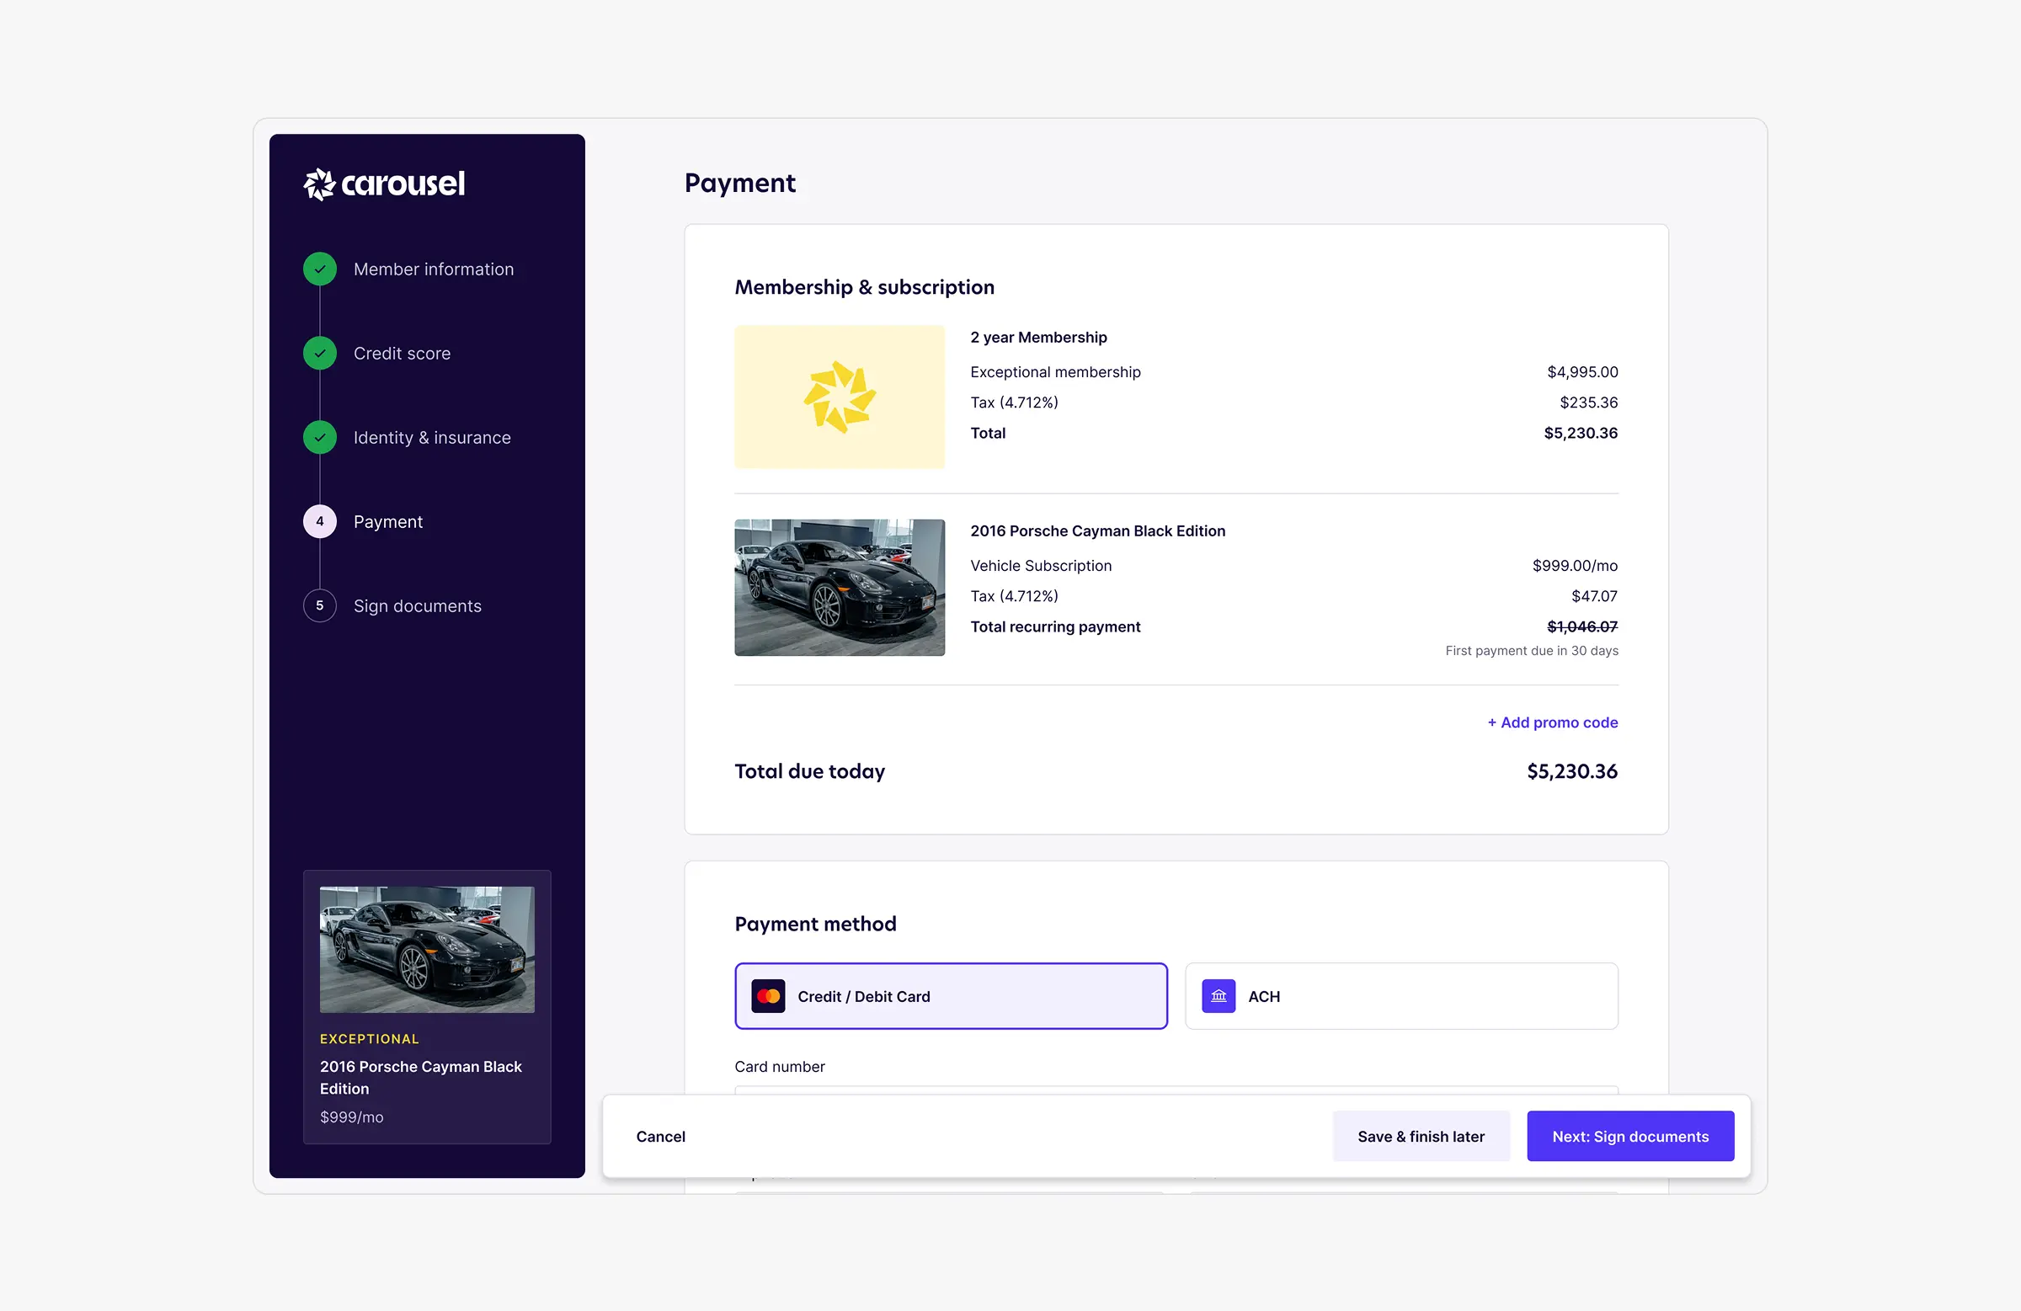Viewport: 2021px width, 1311px height.
Task: Click the Add promo code link
Action: 1551,722
